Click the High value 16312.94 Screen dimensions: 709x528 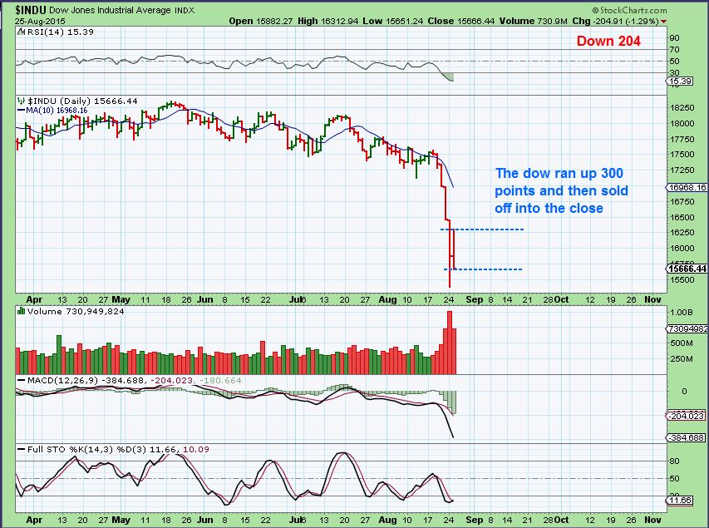pos(340,21)
